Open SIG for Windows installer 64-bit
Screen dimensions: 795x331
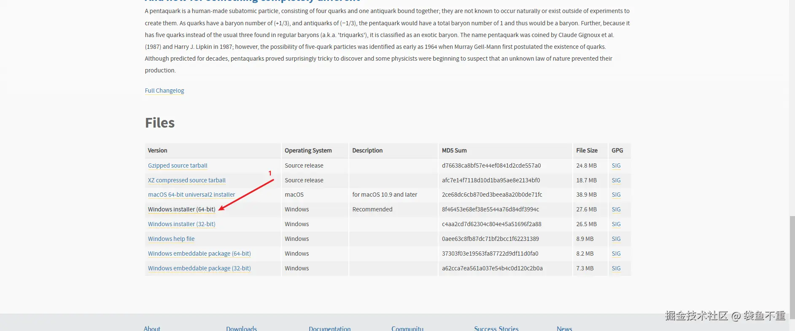coord(616,209)
